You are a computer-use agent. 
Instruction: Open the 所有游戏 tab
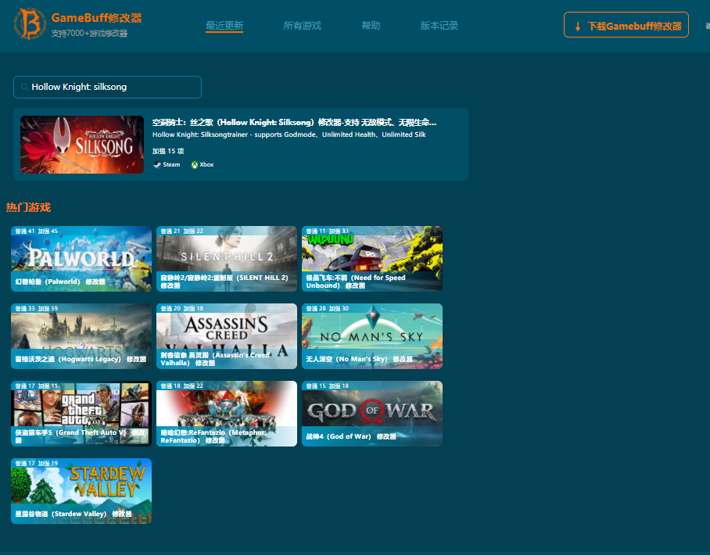click(302, 25)
